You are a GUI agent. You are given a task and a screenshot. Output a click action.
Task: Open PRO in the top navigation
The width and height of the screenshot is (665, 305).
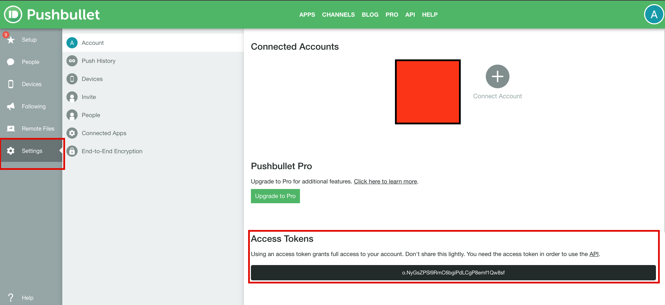(x=392, y=15)
